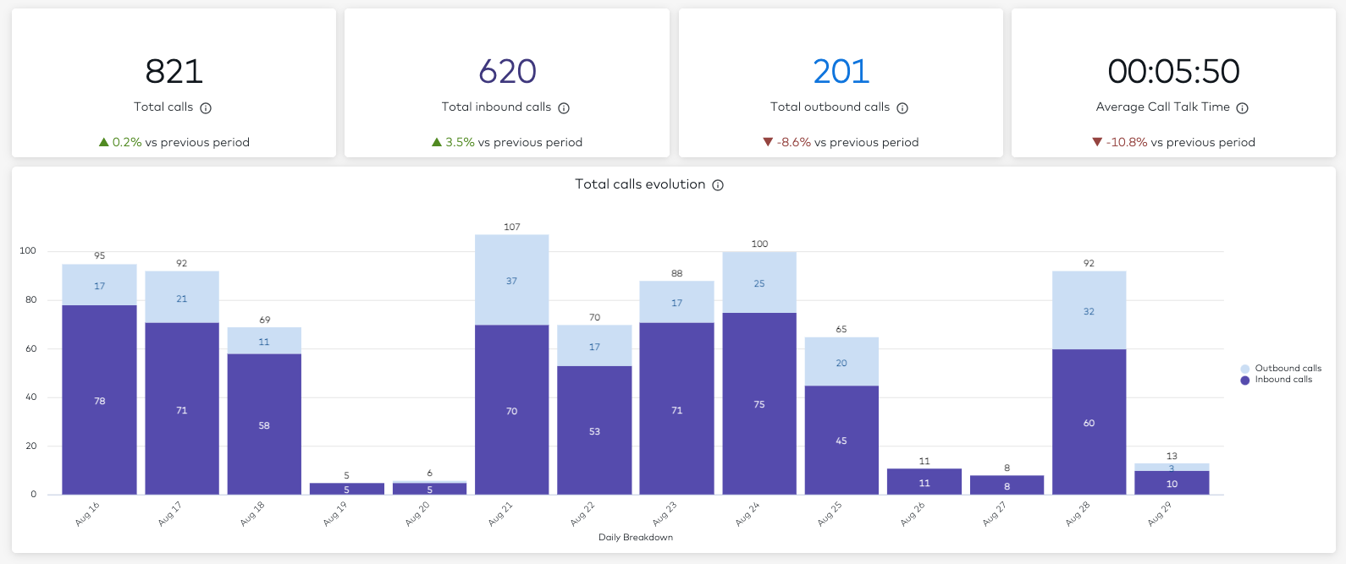Click the green up arrow beside 3.5%
The height and width of the screenshot is (564, 1346).
[437, 142]
